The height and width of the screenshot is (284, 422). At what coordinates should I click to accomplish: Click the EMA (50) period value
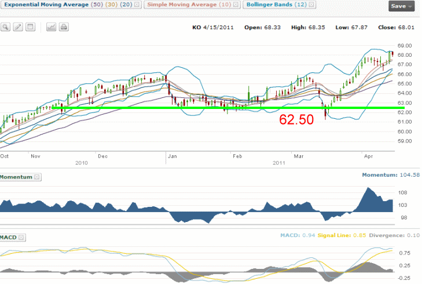(x=97, y=5)
